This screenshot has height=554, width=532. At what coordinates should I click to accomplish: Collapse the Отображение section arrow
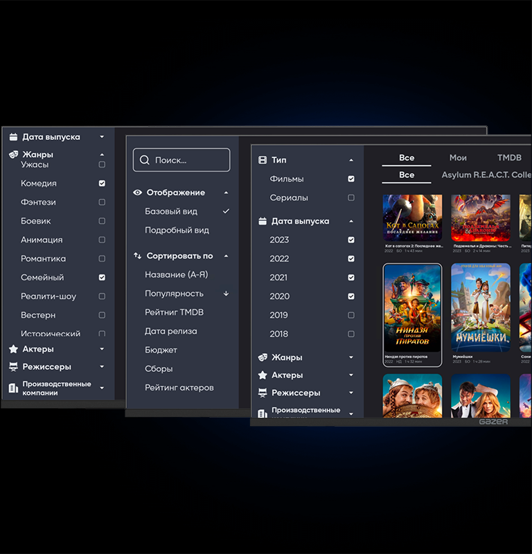pyautogui.click(x=227, y=193)
